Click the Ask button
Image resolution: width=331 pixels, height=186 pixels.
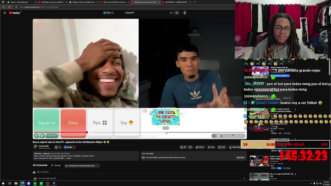pos(211,147)
